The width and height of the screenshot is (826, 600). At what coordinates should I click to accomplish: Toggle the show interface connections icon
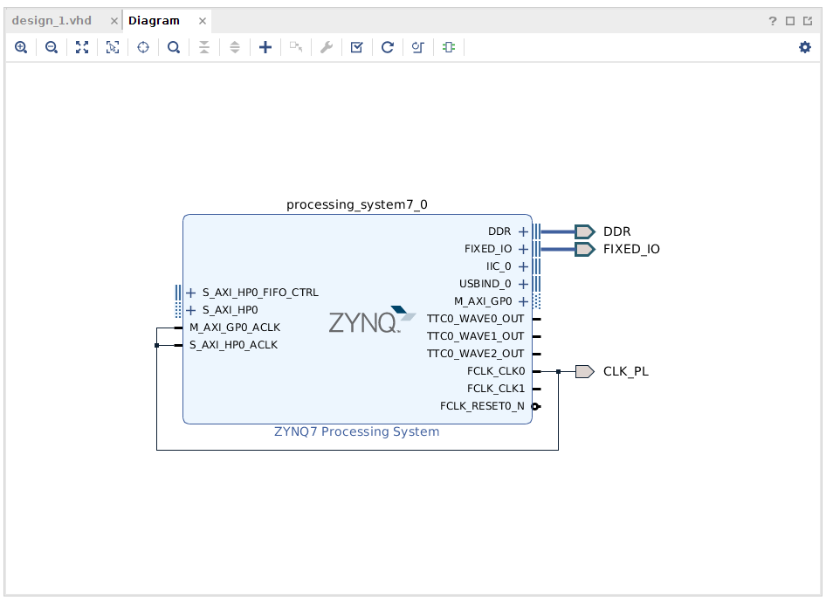click(417, 47)
